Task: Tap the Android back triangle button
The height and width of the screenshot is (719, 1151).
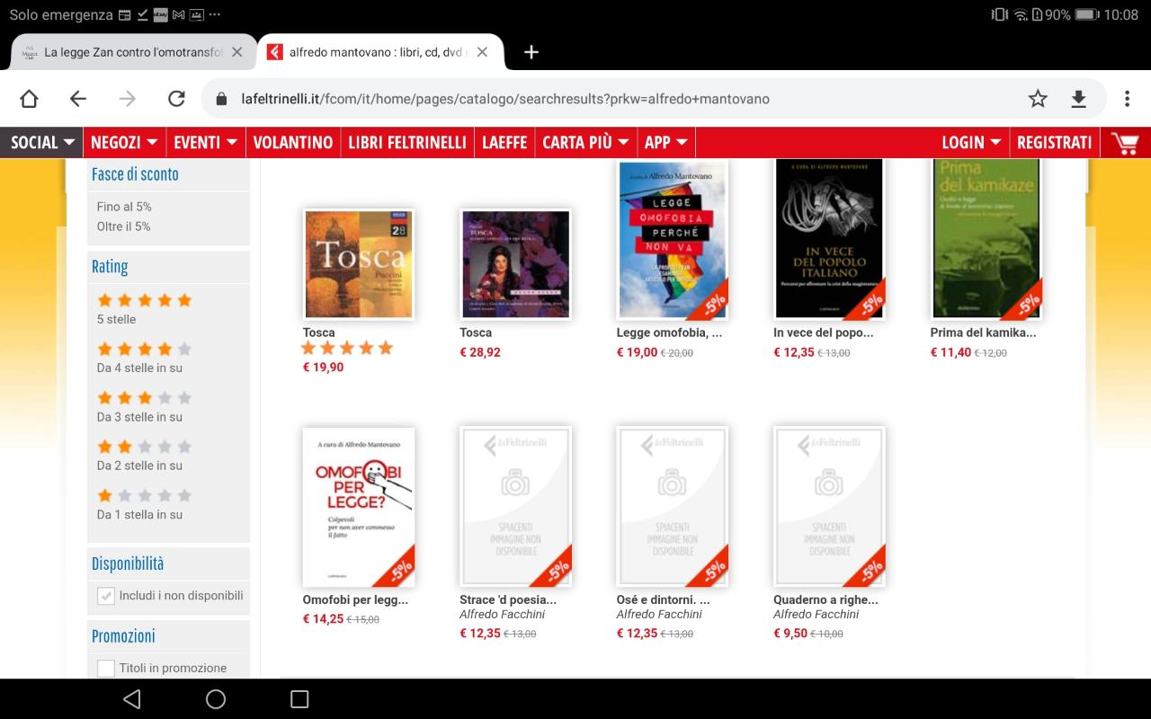Action: pyautogui.click(x=132, y=699)
